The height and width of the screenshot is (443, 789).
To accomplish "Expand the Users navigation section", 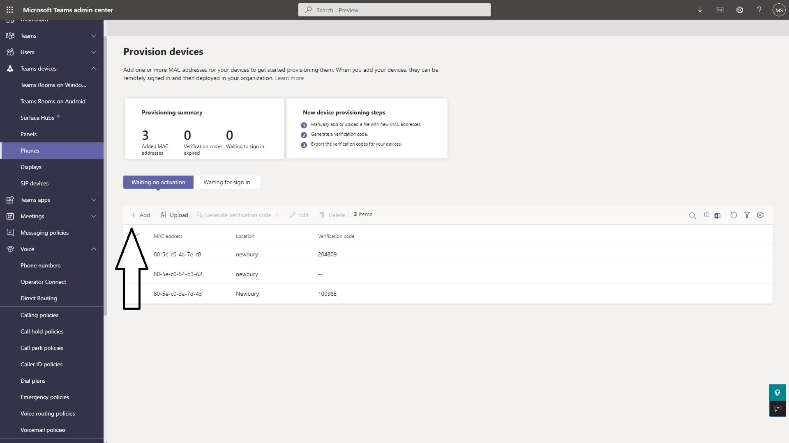I will click(x=94, y=52).
